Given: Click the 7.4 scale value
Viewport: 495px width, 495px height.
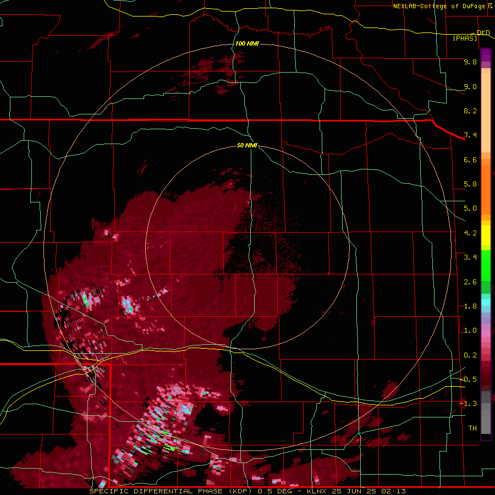Looking at the screenshot, I should pyautogui.click(x=470, y=135).
